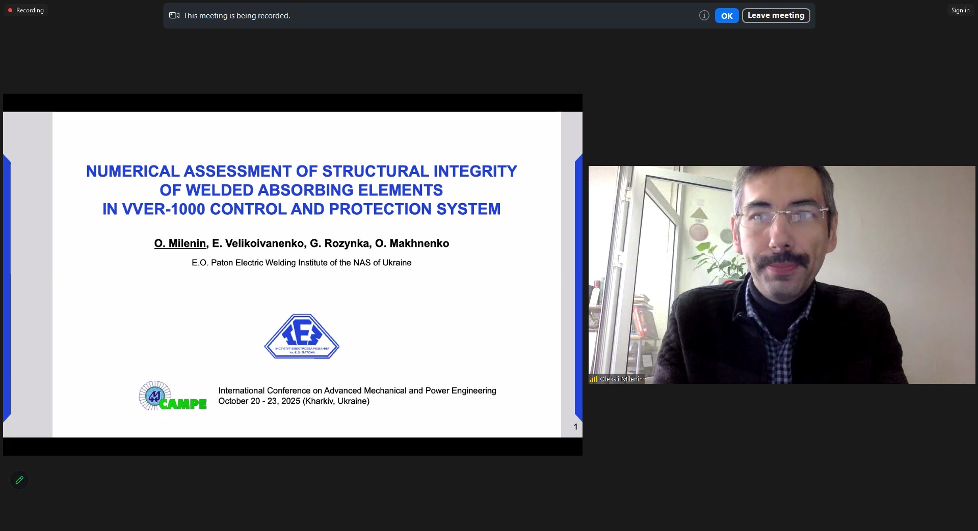Click the Leave meeting button
The width and height of the screenshot is (978, 531).
click(x=776, y=16)
